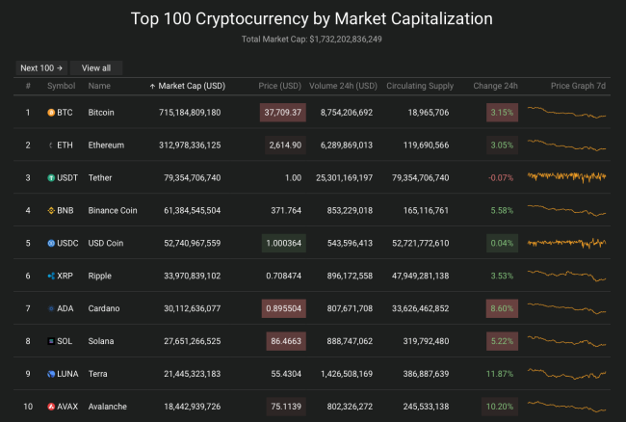The width and height of the screenshot is (626, 422).
Task: Click volume value 25,301,169,197
Action: click(x=344, y=178)
